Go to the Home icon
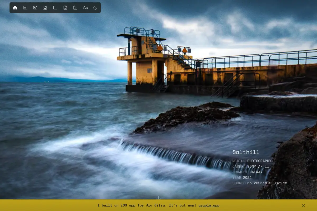Viewport: 317px width, 211px height. click(15, 8)
